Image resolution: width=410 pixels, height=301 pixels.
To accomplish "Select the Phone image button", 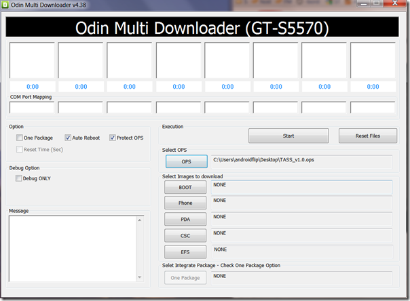I will point(185,203).
